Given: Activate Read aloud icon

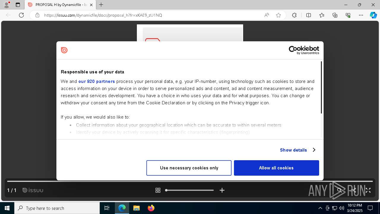Looking at the screenshot, I should [x=267, y=15].
